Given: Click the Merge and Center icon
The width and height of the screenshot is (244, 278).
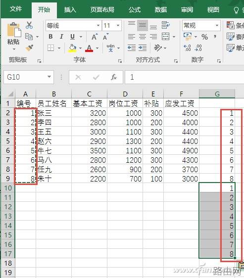Looking at the screenshot, I should click(x=166, y=37).
